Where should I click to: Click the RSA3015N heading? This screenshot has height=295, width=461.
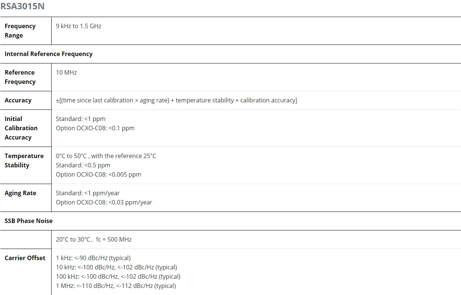tap(22, 6)
